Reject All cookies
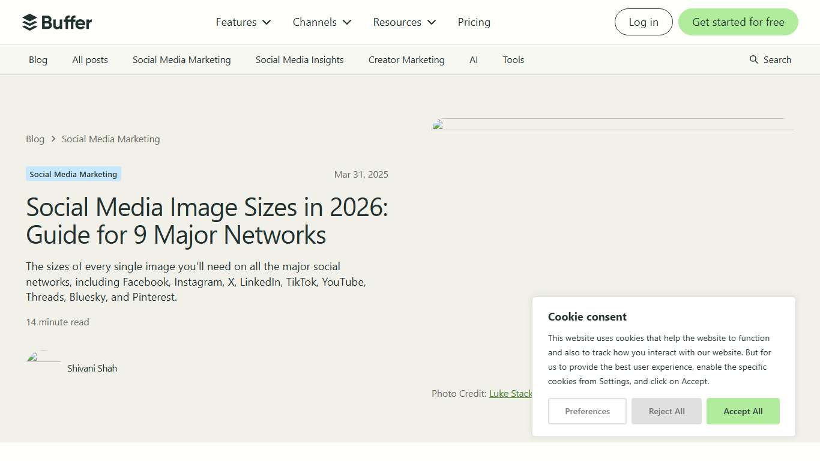Image resolution: width=820 pixels, height=461 pixels. pyautogui.click(x=666, y=411)
